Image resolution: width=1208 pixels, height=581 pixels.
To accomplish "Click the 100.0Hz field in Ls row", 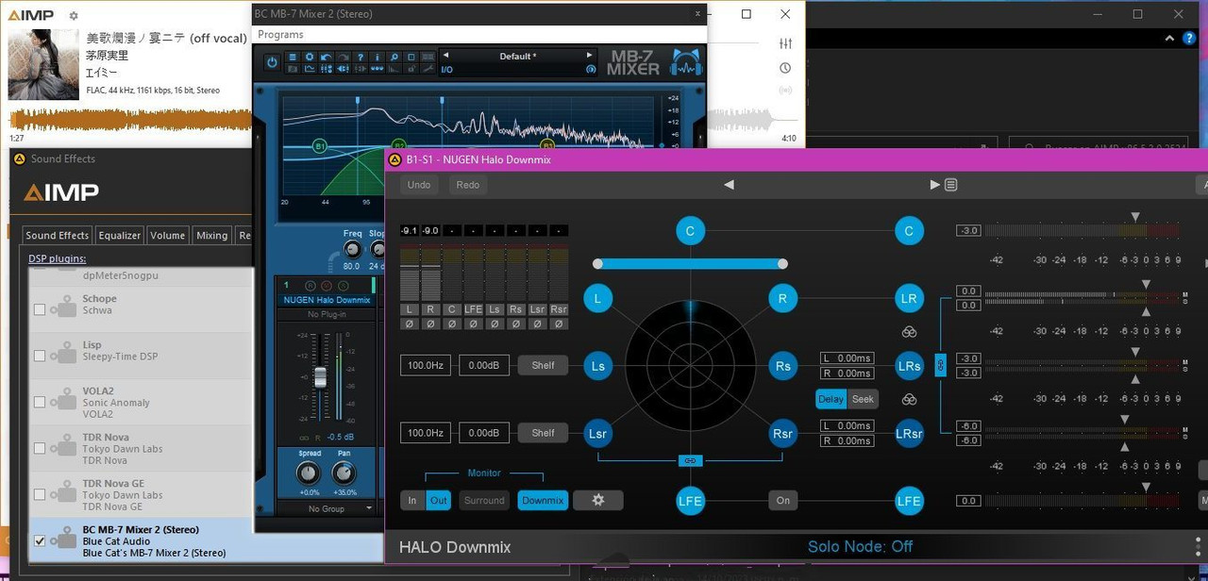I will pos(426,365).
